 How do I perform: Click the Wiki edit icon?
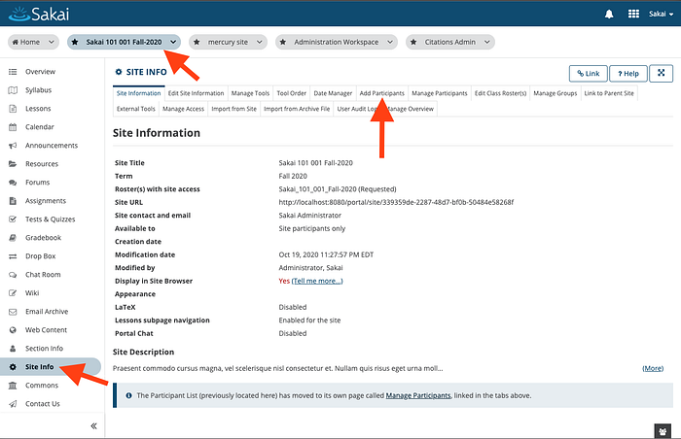[13, 293]
